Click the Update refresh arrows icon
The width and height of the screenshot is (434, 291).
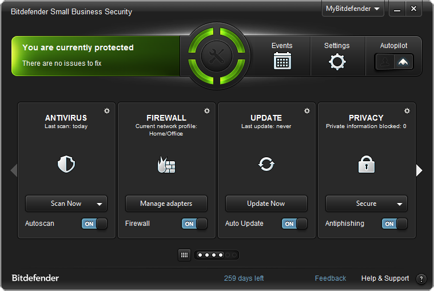coord(266,165)
